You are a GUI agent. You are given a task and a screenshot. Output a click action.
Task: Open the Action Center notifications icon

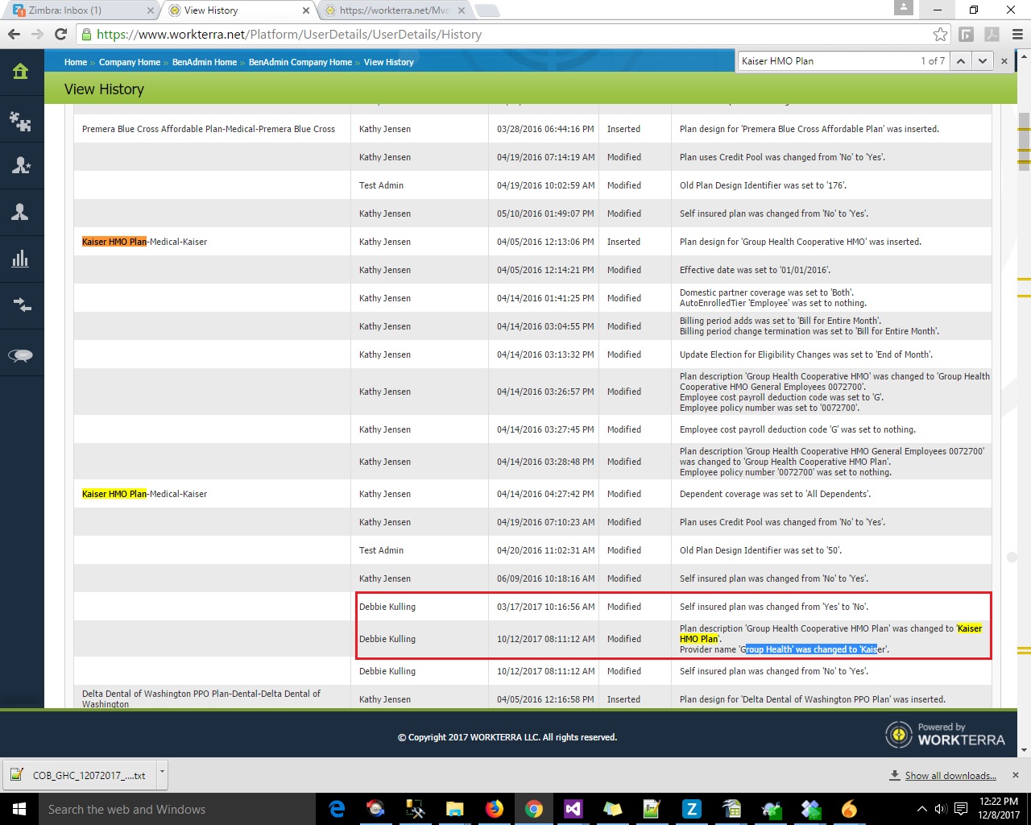(961, 809)
